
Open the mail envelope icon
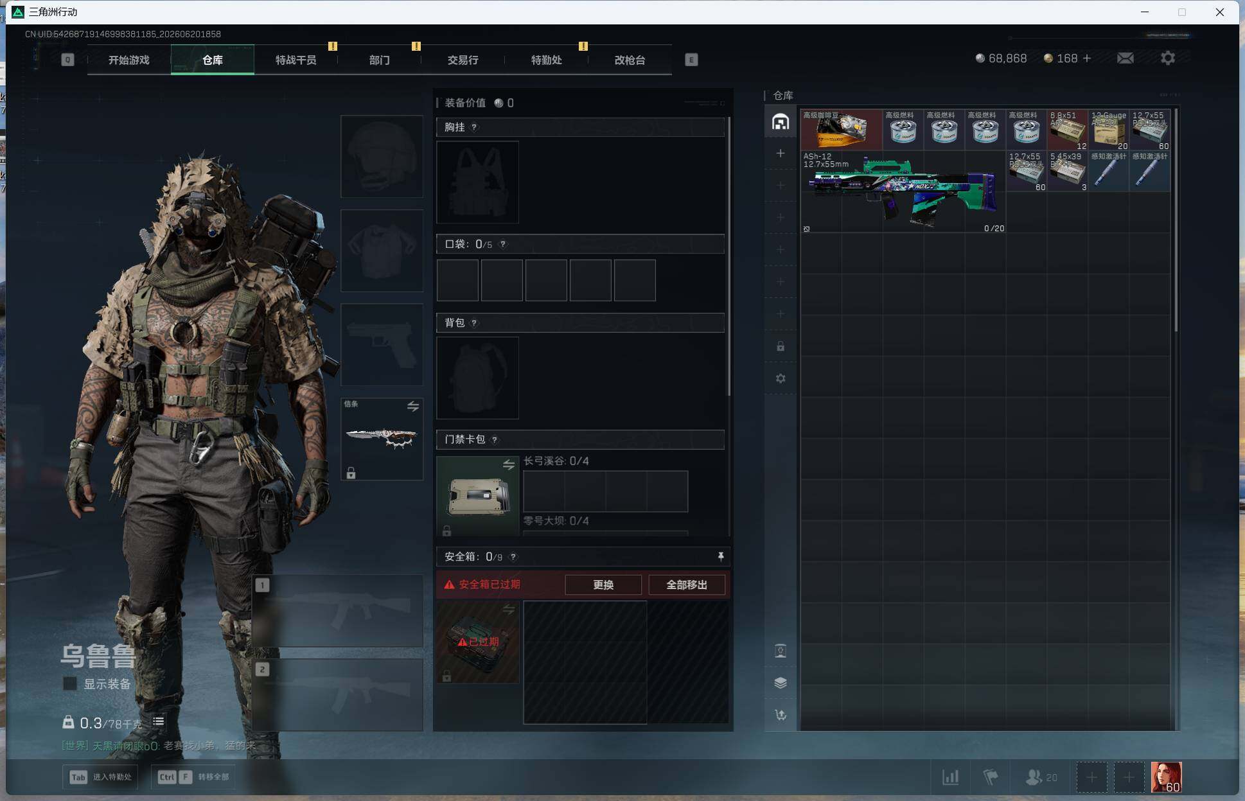coord(1125,58)
